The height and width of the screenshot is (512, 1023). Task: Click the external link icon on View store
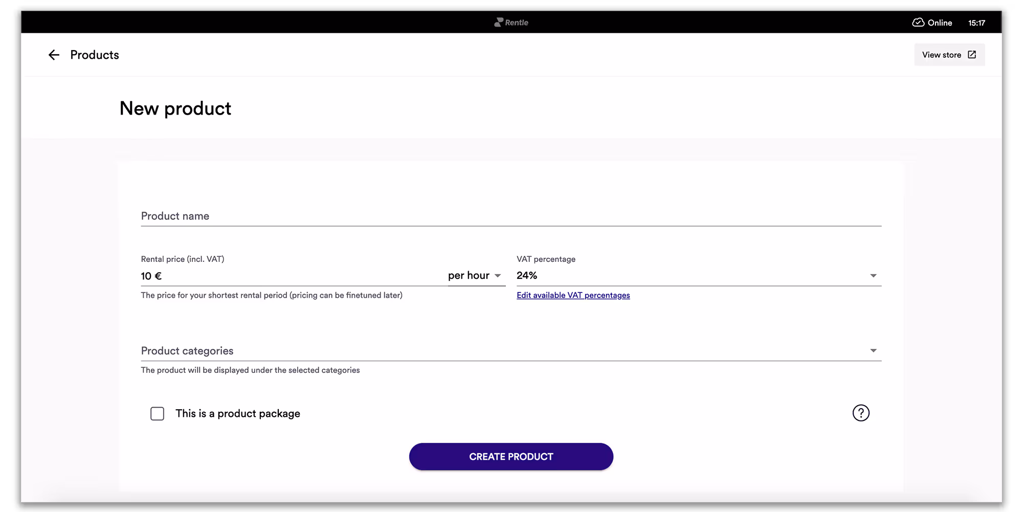[x=971, y=54]
